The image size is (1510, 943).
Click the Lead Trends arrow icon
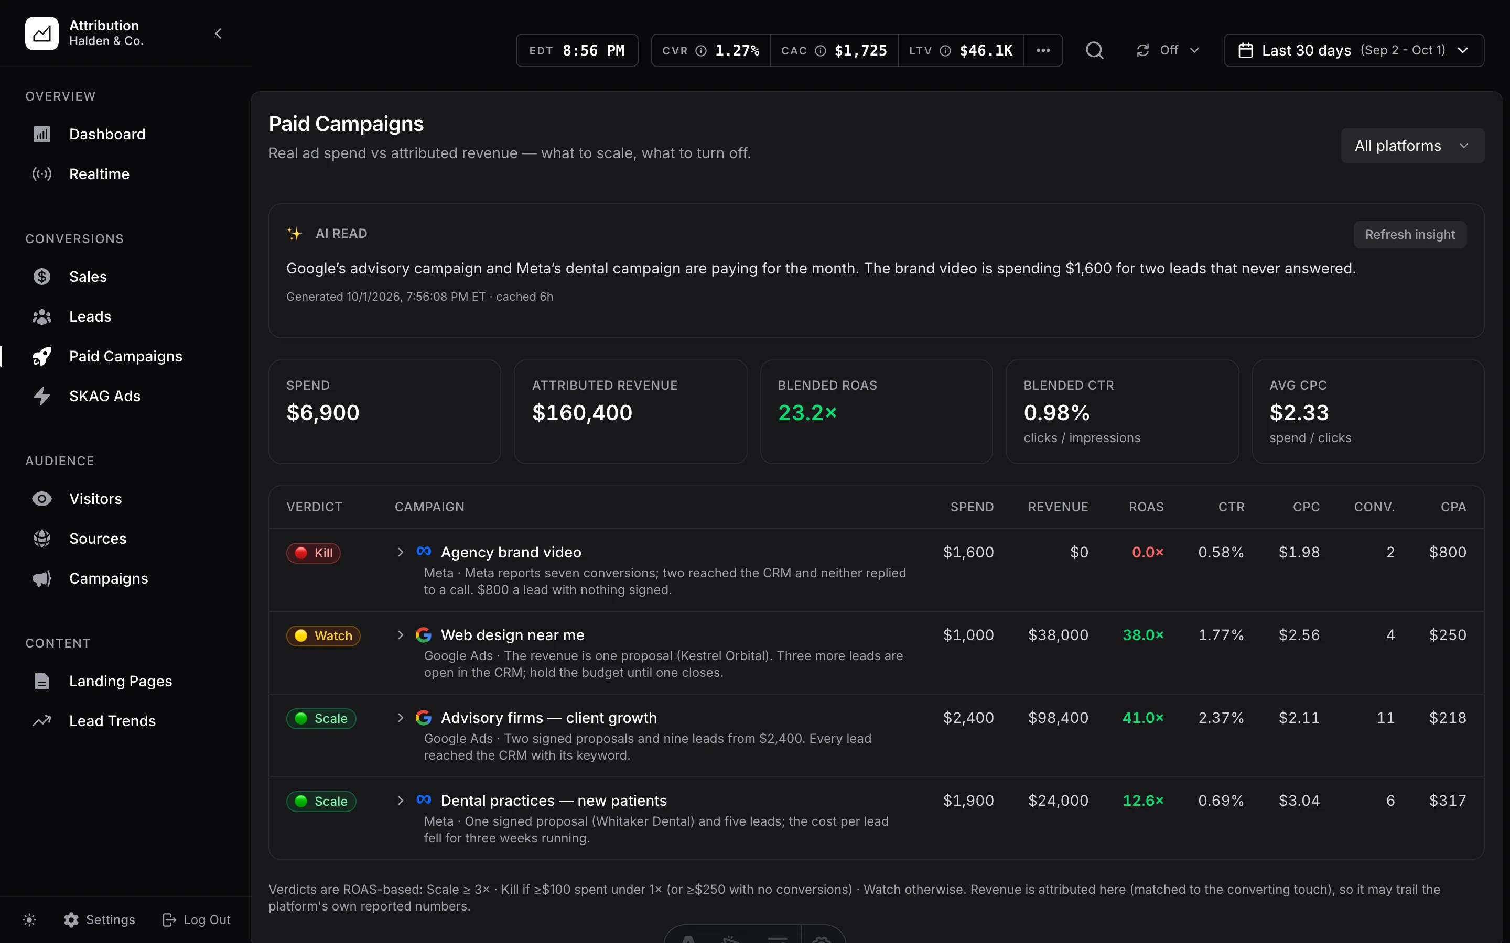point(42,721)
